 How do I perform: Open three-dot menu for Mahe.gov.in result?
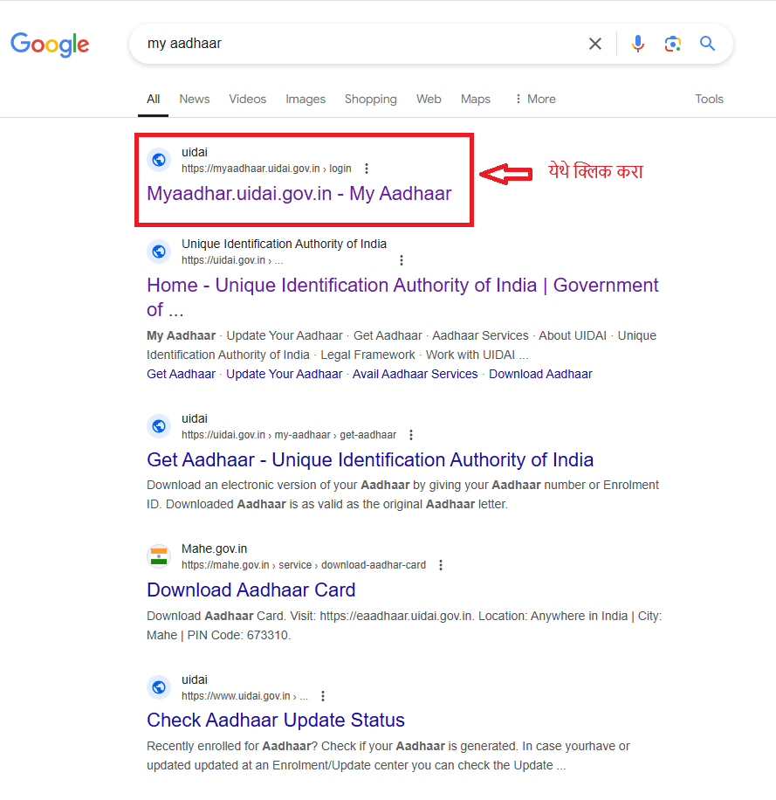(x=441, y=565)
